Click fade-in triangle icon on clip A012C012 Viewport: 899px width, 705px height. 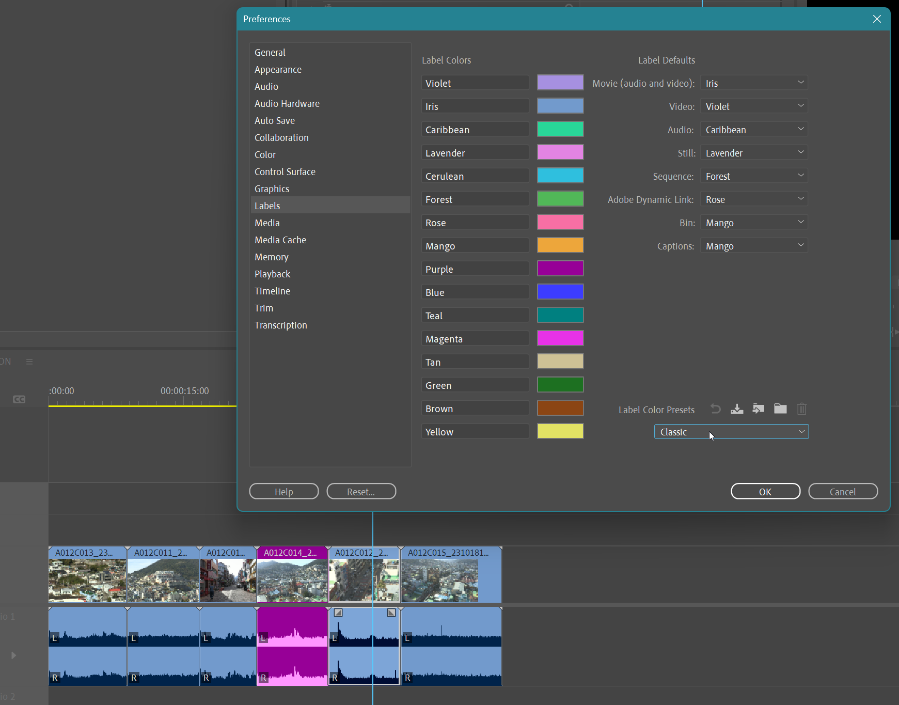pos(338,613)
